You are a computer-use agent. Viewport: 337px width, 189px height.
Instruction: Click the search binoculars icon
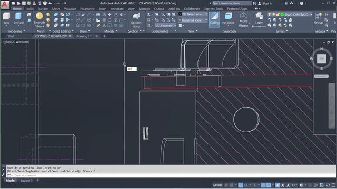(254, 3)
